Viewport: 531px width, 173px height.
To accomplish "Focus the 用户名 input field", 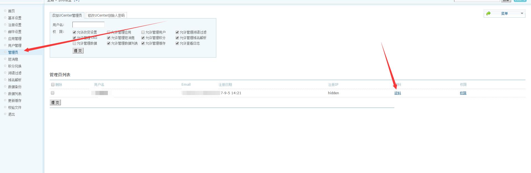I will tap(88, 25).
